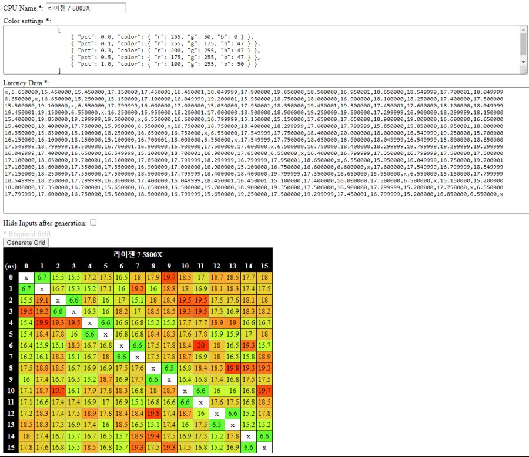The image size is (529, 457).
Task: Click the '18.7' cell in row 7
Action: (x=185, y=357)
